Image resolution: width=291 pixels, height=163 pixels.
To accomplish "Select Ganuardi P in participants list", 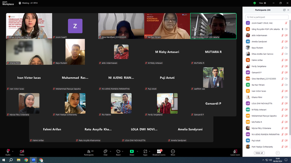I will click(266, 72).
